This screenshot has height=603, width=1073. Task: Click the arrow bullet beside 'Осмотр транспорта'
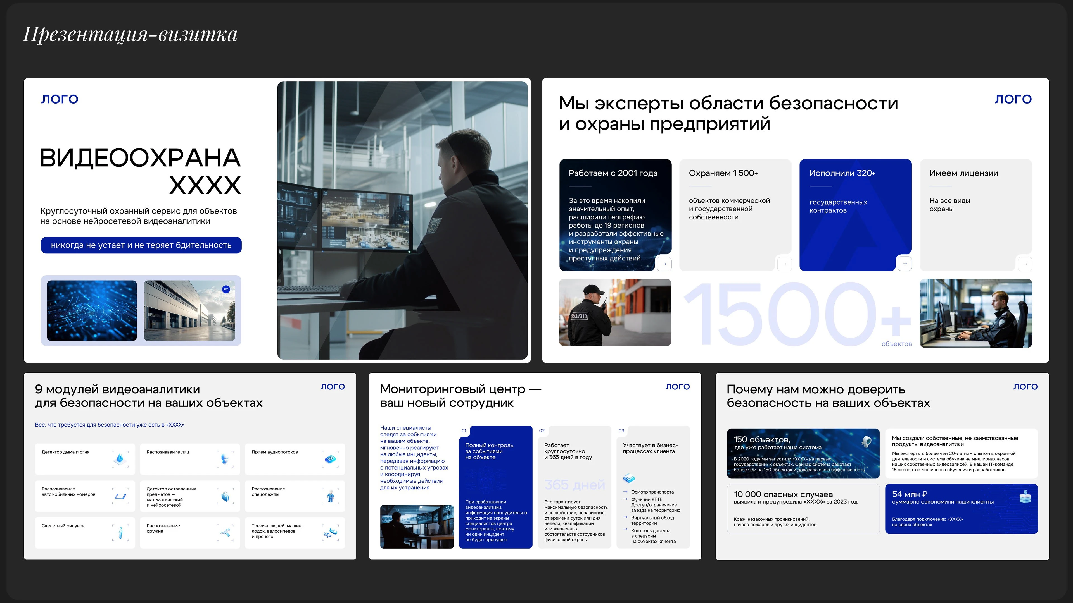(625, 492)
